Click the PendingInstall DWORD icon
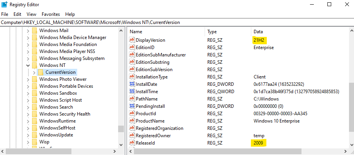Screen dimensions: 354x155 pyautogui.click(x=132, y=106)
